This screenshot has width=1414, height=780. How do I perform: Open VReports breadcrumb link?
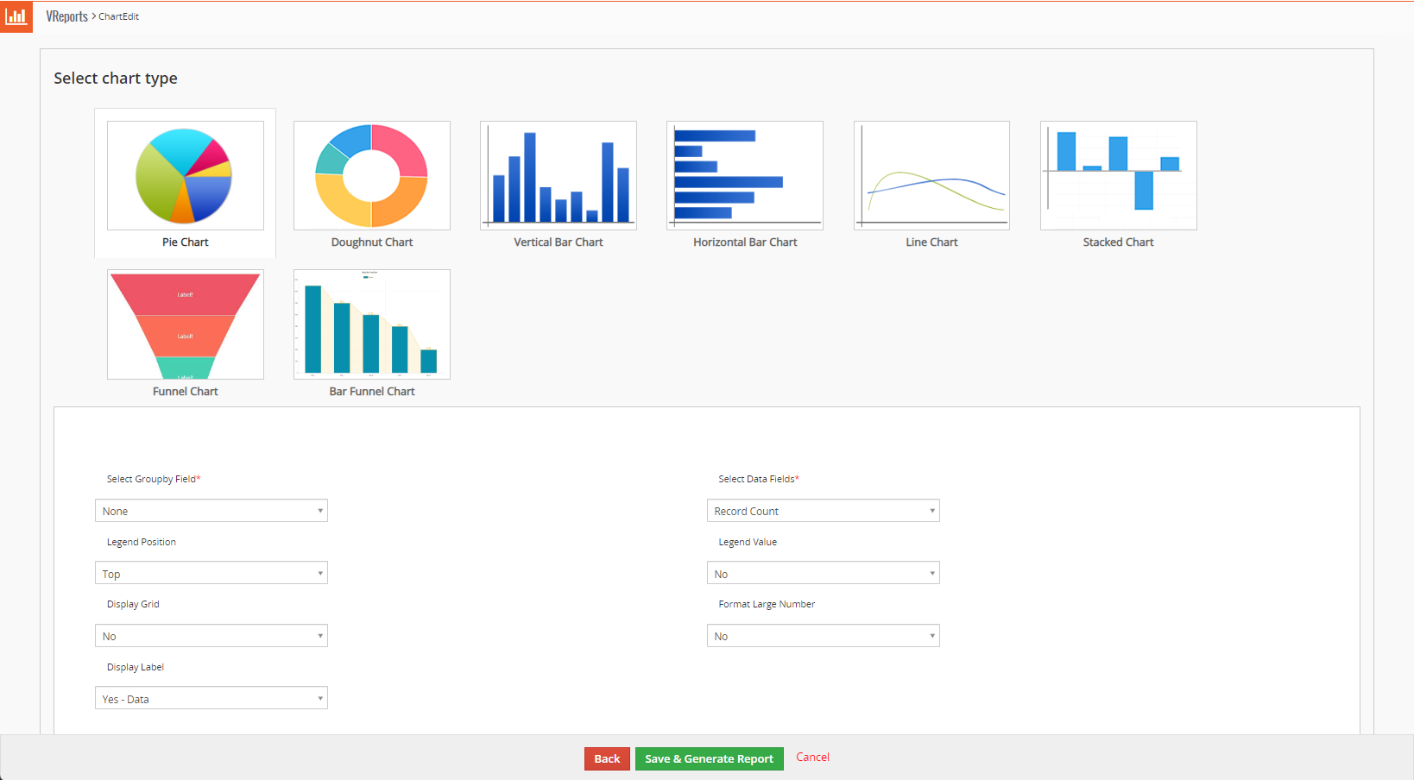[x=66, y=16]
